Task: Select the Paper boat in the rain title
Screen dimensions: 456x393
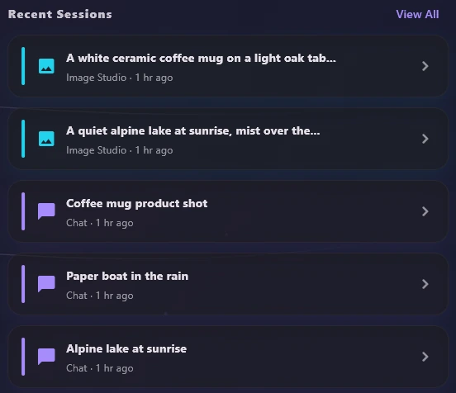Action: point(127,276)
